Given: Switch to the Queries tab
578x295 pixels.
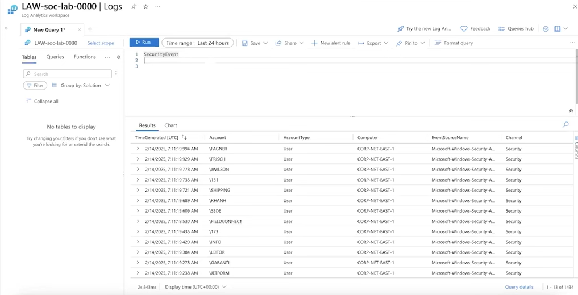Looking at the screenshot, I should [x=55, y=57].
